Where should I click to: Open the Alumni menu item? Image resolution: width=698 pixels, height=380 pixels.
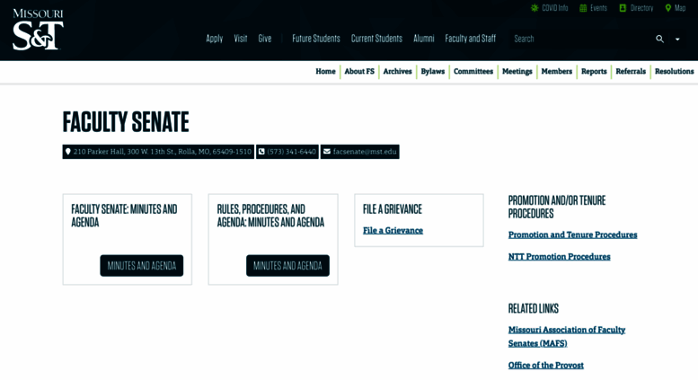coord(424,39)
